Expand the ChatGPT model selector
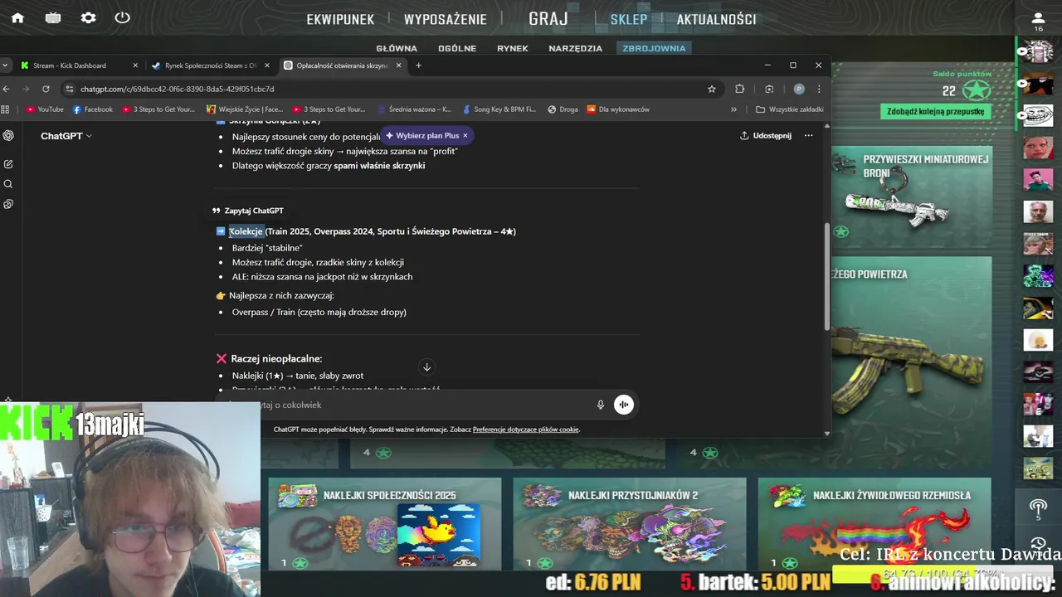This screenshot has width=1062, height=597. (x=66, y=135)
